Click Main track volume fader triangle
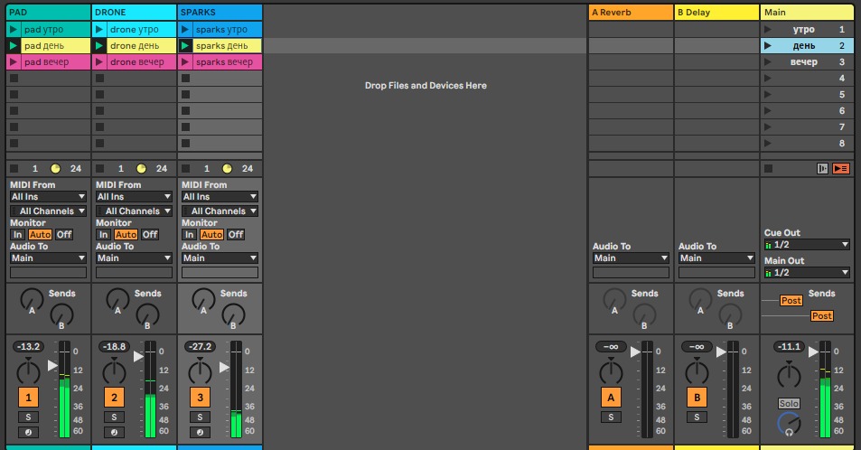The image size is (861, 450). click(x=813, y=352)
